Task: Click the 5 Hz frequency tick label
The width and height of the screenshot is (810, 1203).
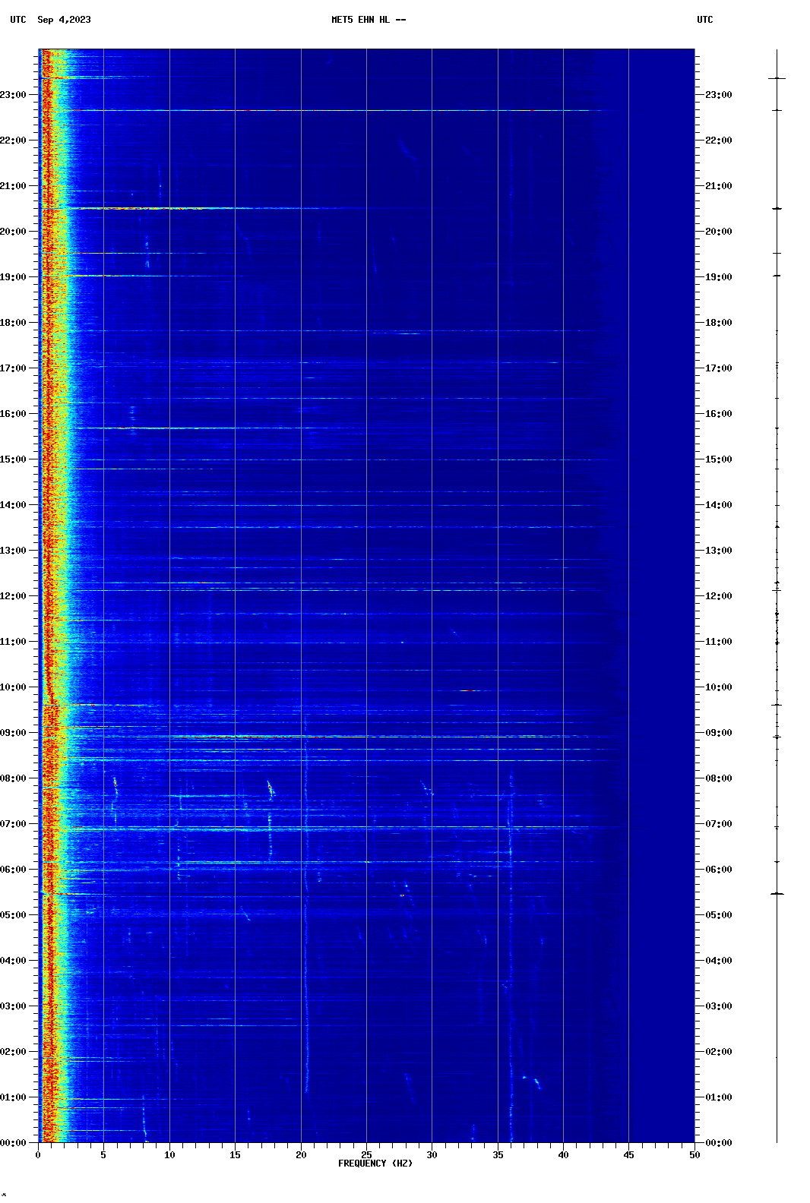Action: pyautogui.click(x=103, y=1155)
